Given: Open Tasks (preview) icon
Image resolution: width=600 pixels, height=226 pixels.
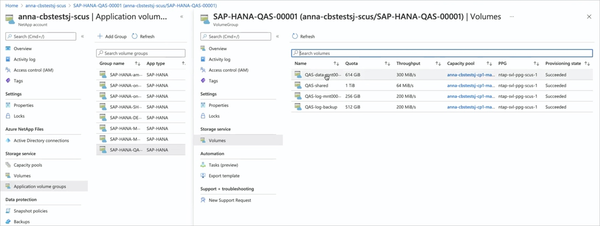Looking at the screenshot, I should coord(203,165).
